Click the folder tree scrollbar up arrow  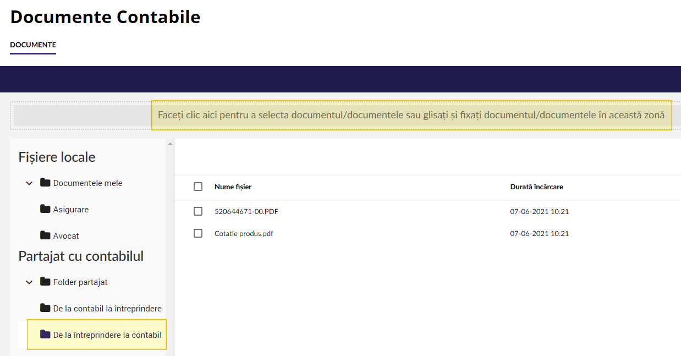click(x=170, y=144)
